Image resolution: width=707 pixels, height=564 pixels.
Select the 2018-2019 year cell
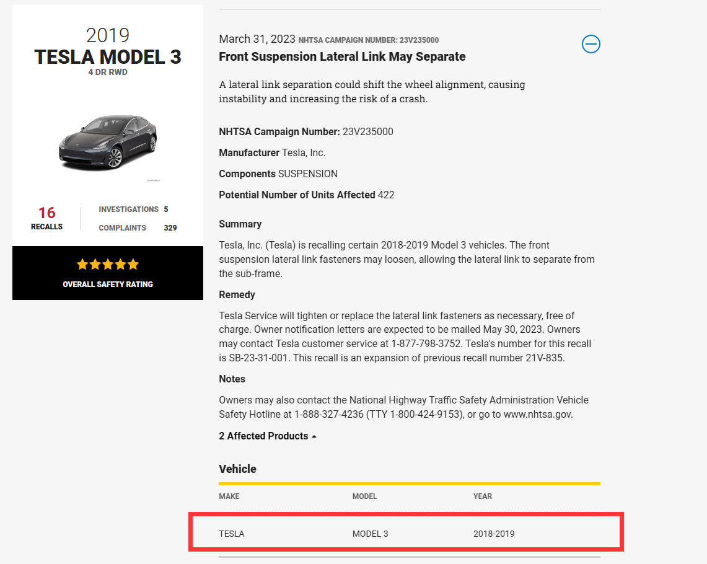494,534
